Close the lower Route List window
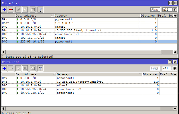Screen dimensions: 179x114 click(175, 62)
